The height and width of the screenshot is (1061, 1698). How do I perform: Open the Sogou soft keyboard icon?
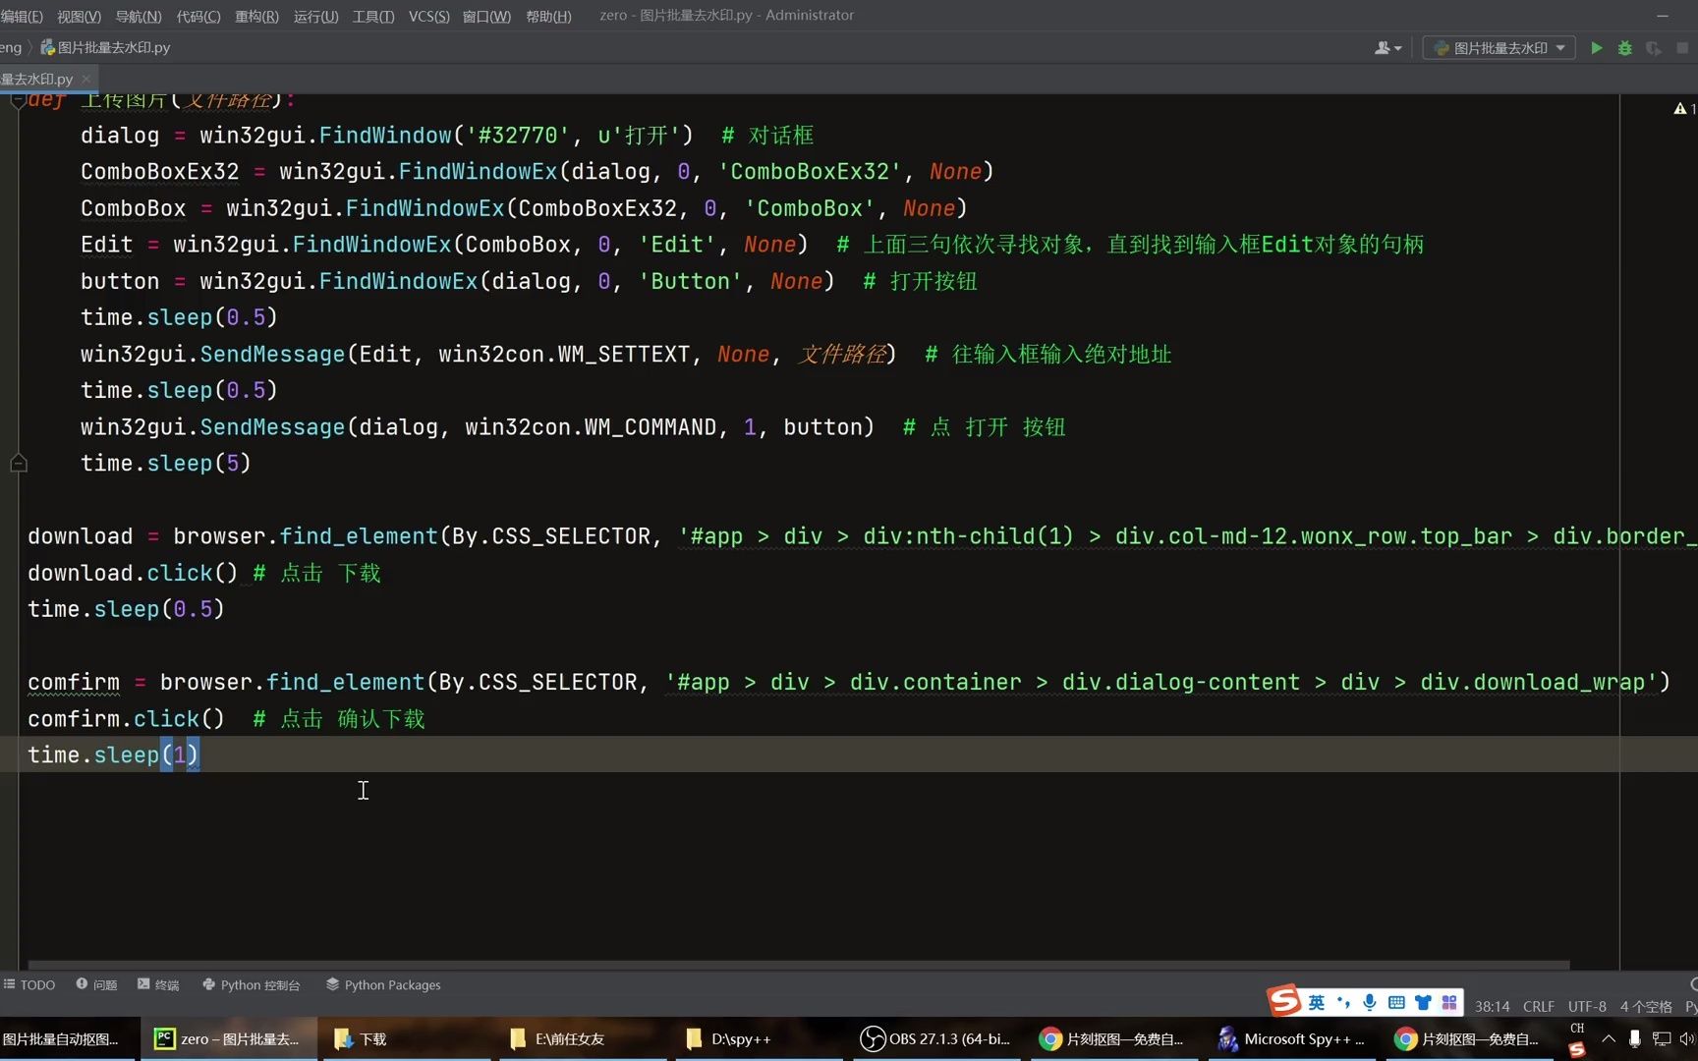pyautogui.click(x=1395, y=1002)
